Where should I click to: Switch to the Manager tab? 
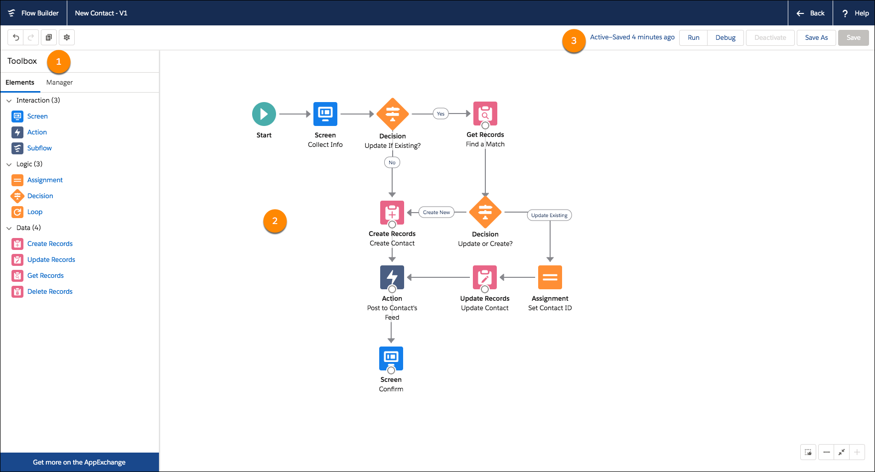pos(59,82)
